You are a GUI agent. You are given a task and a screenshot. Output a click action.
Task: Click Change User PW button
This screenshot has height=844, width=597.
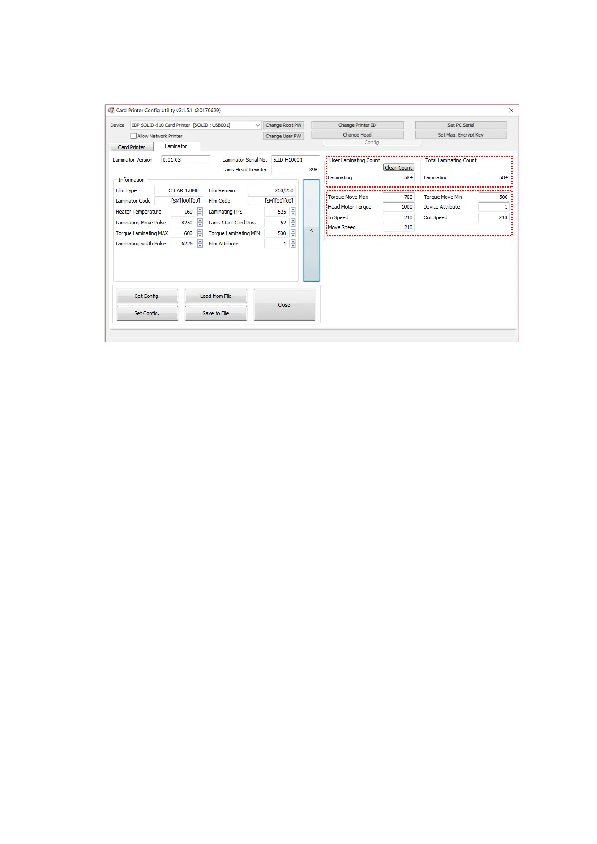[283, 136]
